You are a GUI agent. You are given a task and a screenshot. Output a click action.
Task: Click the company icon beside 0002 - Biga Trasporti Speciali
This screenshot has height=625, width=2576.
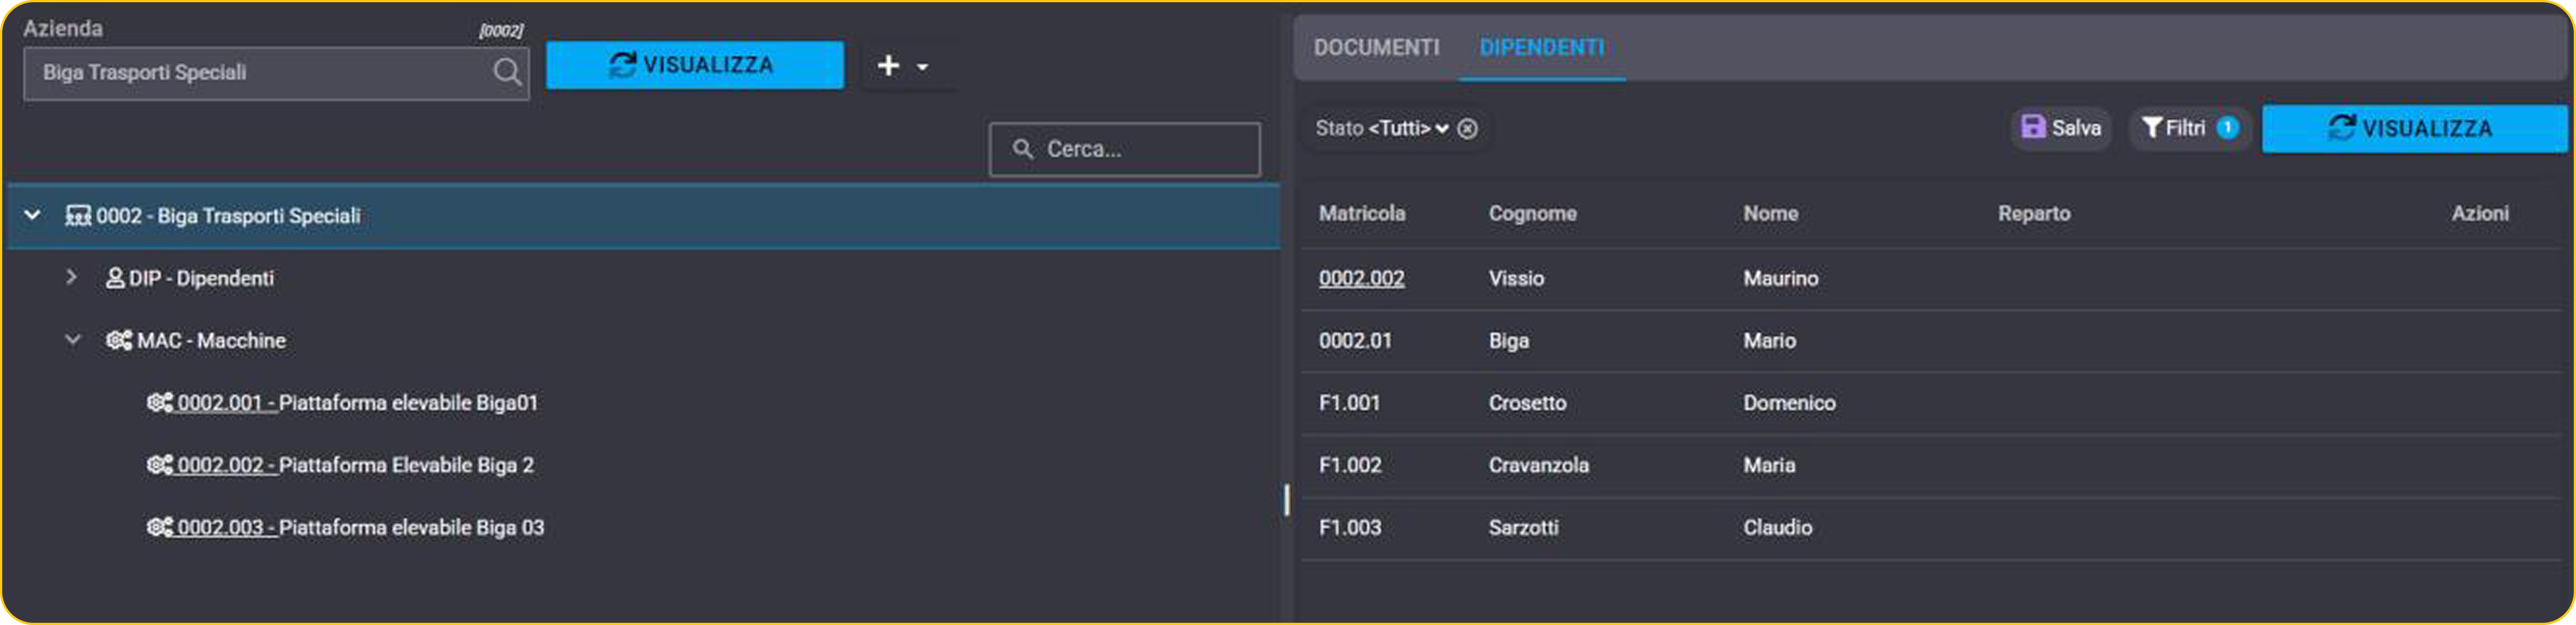click(78, 216)
